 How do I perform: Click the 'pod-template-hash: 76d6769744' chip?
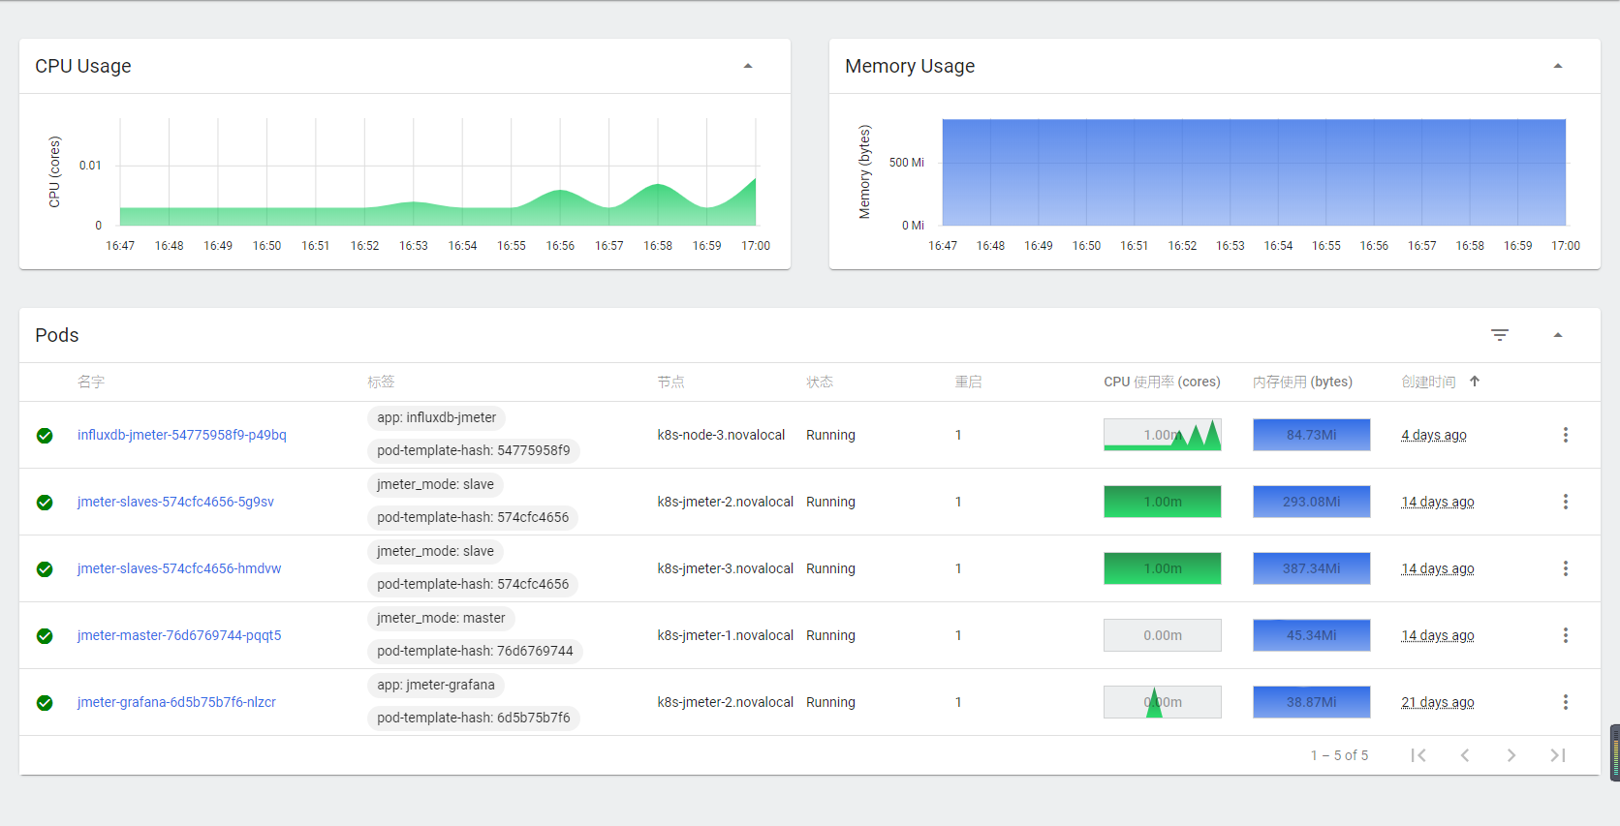(x=475, y=651)
